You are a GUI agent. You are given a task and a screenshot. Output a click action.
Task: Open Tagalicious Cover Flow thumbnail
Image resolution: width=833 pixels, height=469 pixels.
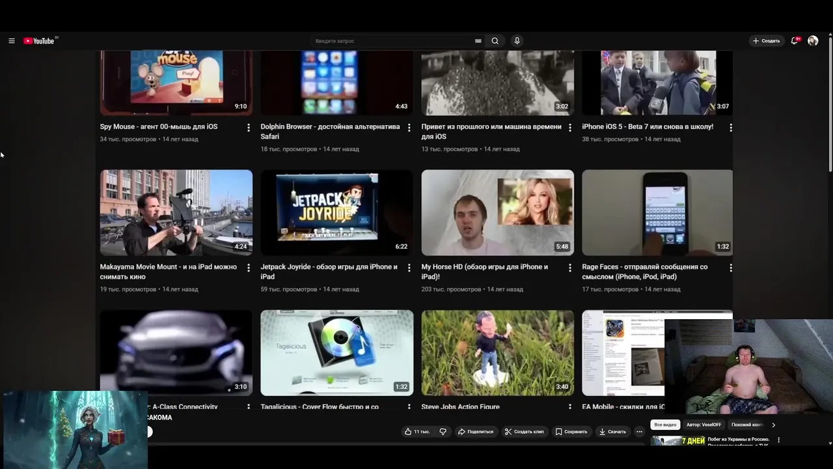click(x=336, y=352)
